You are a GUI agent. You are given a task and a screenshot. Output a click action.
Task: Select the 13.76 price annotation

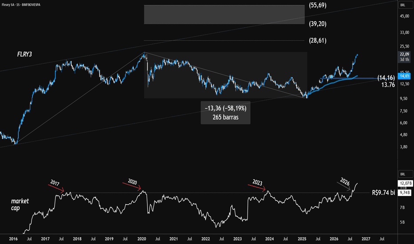click(388, 85)
